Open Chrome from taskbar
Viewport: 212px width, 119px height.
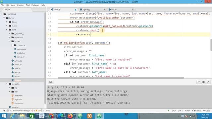[51, 116]
